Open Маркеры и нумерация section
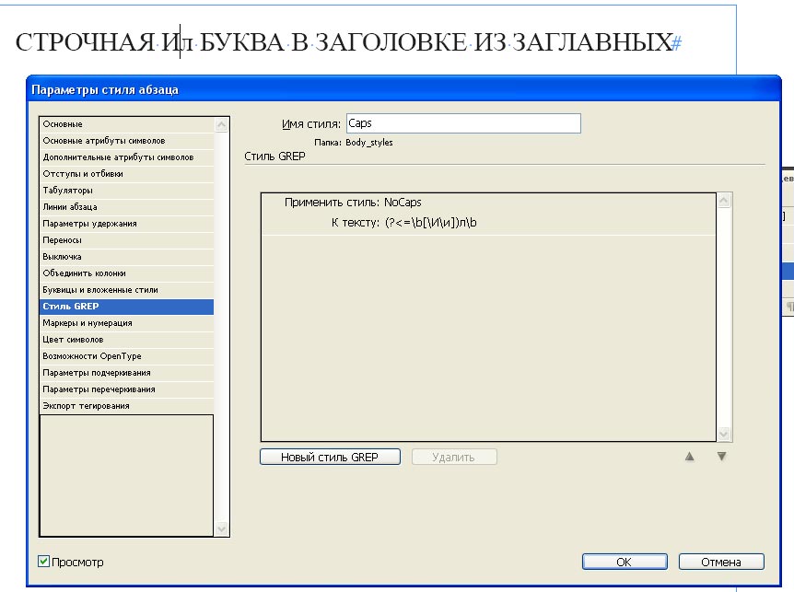Image resolution: width=794 pixels, height=592 pixels. pos(126,323)
